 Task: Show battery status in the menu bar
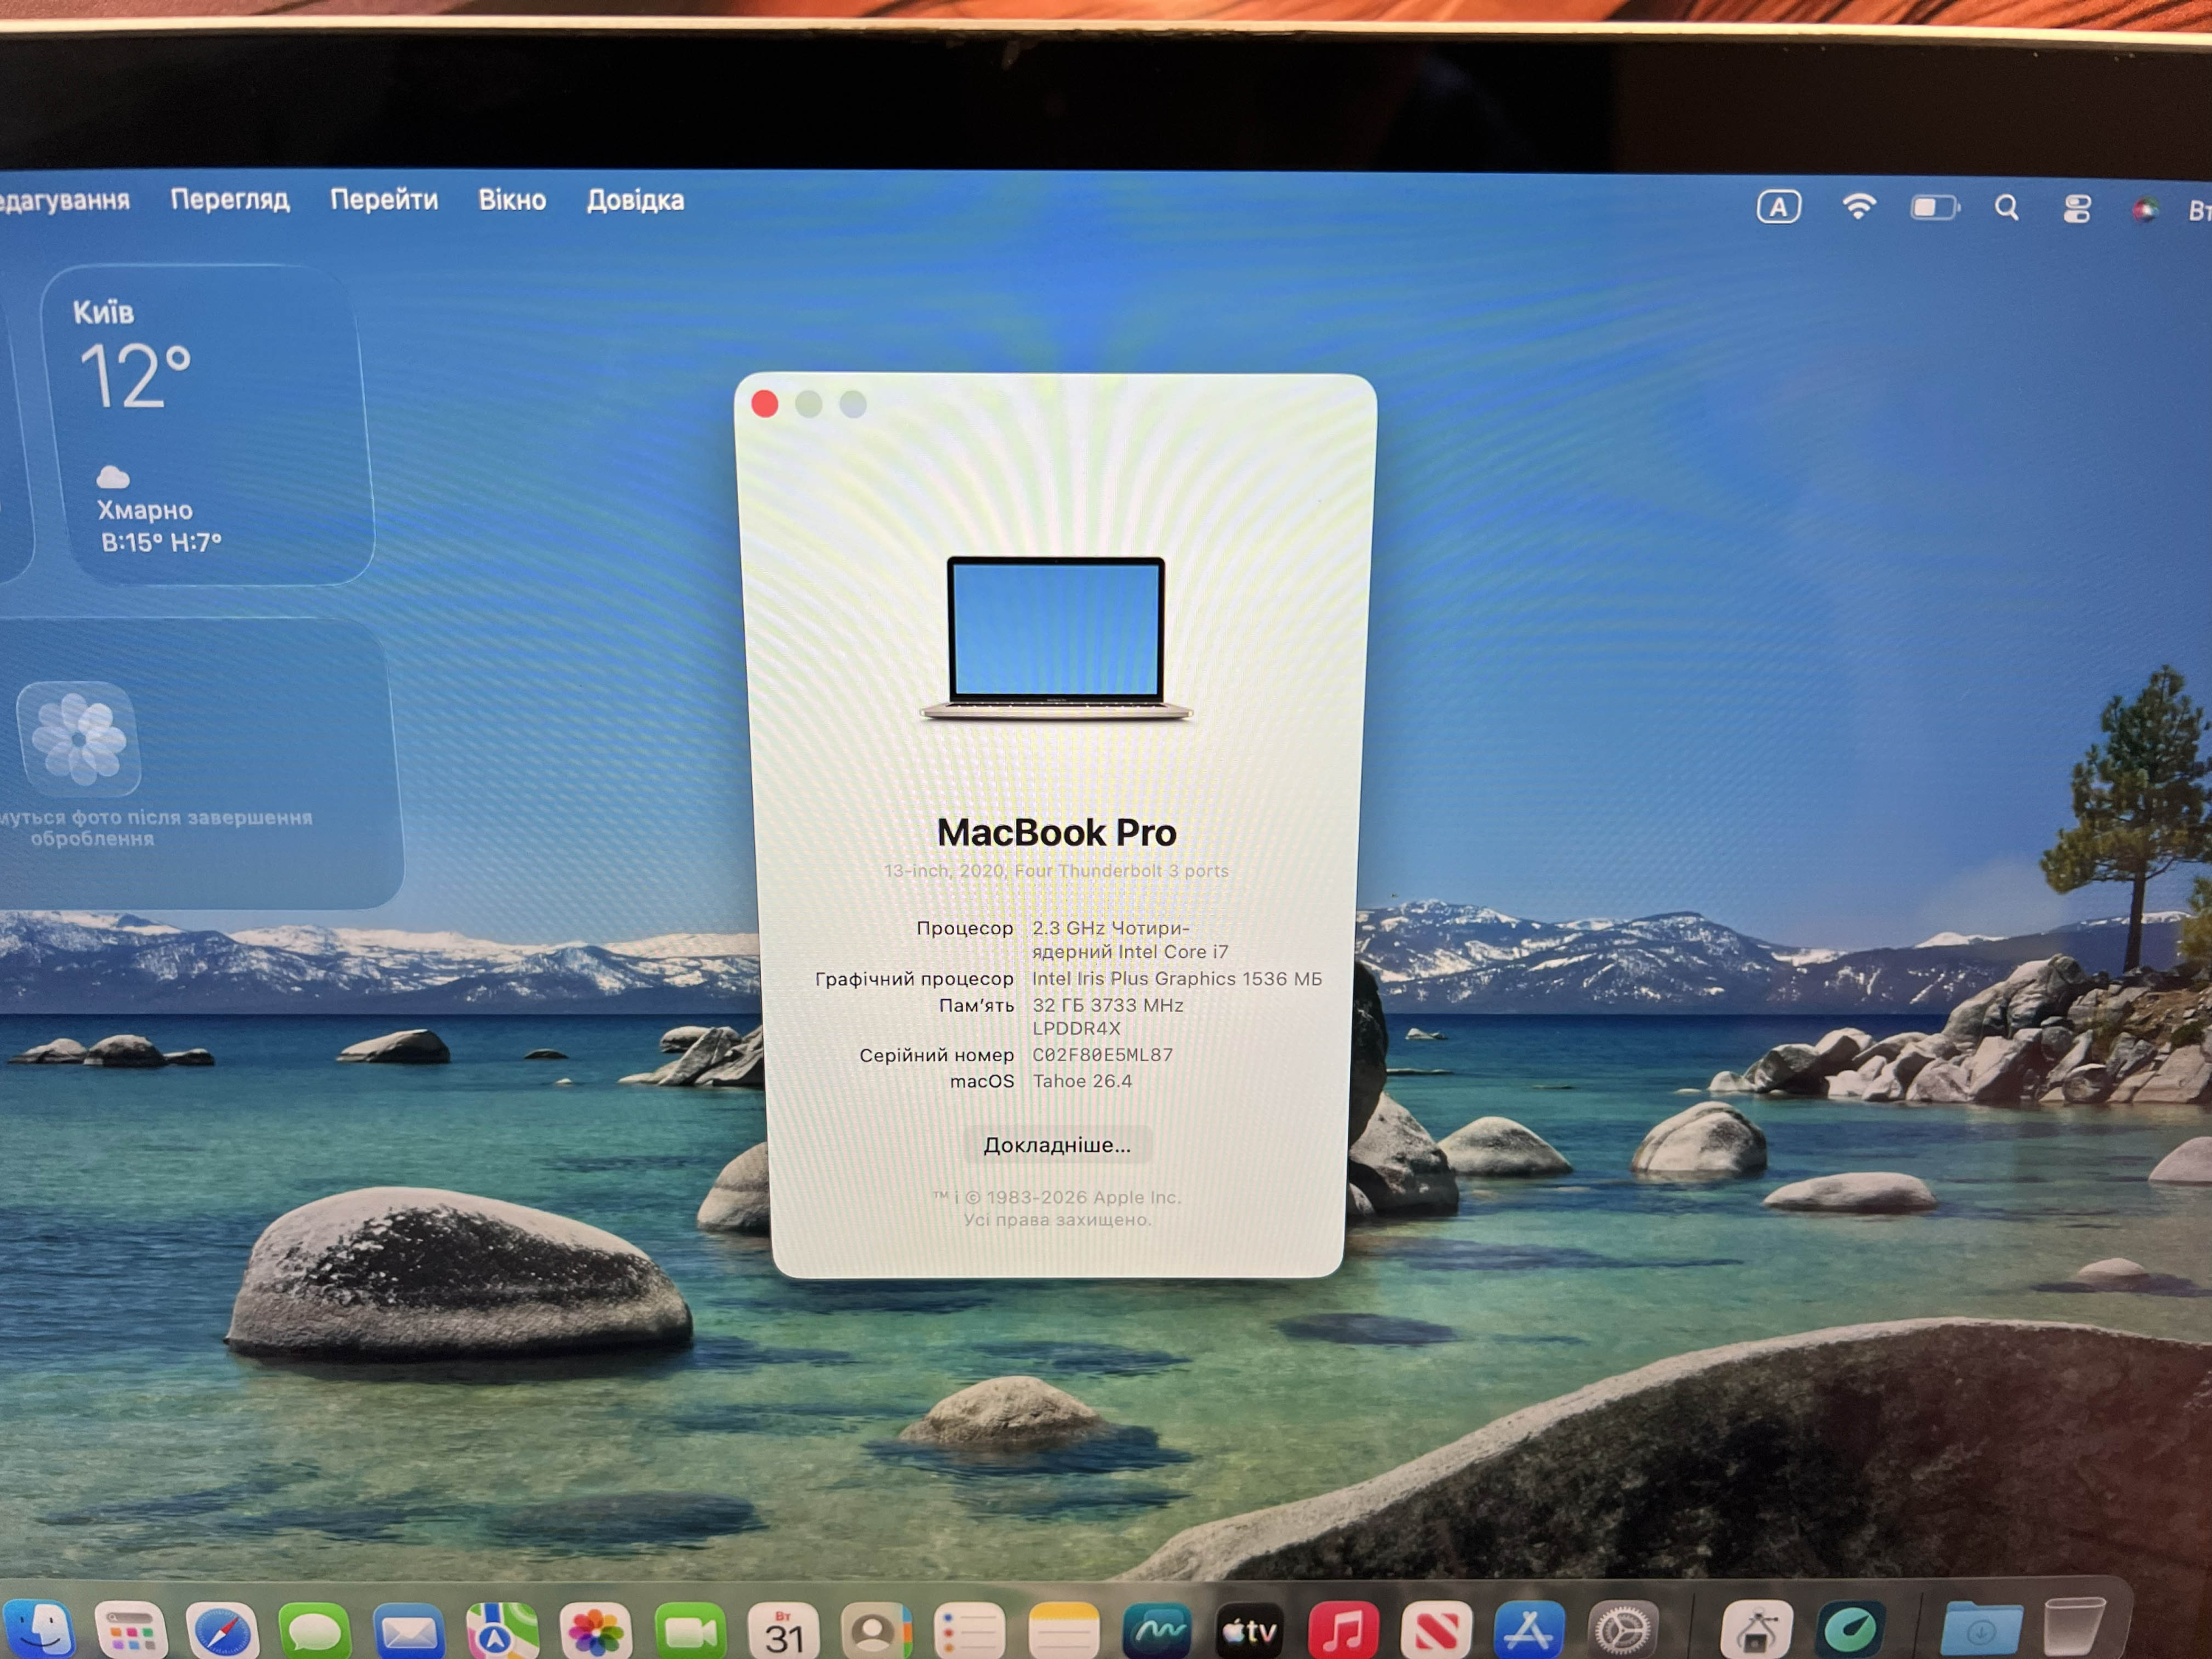[x=1935, y=207]
